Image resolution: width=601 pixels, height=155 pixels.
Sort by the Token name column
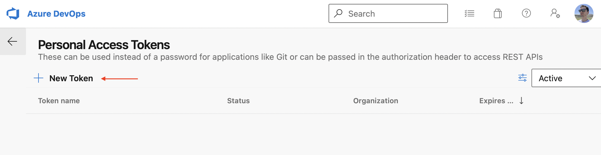(59, 101)
